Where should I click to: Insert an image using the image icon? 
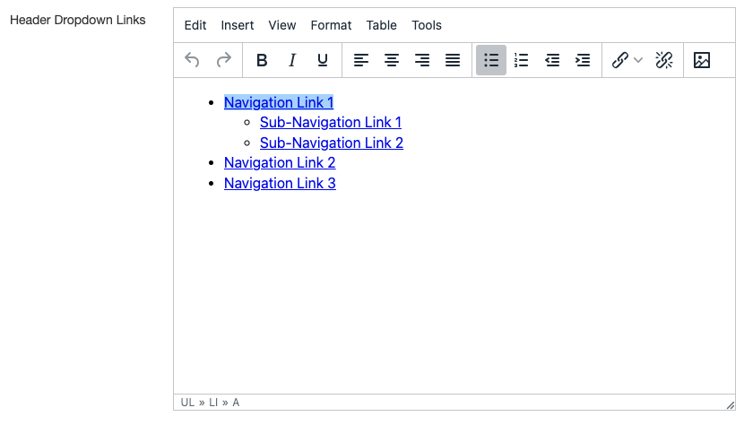(702, 60)
